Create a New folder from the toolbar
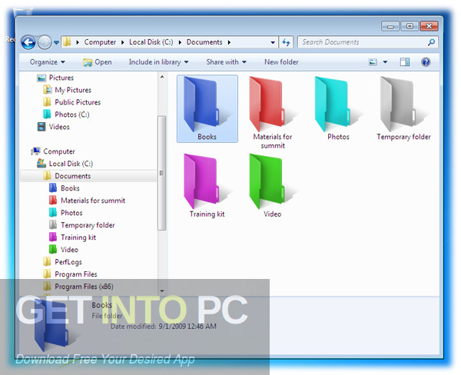 pos(281,62)
